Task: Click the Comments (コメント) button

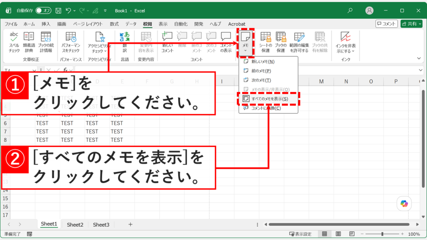Action: click(387, 24)
